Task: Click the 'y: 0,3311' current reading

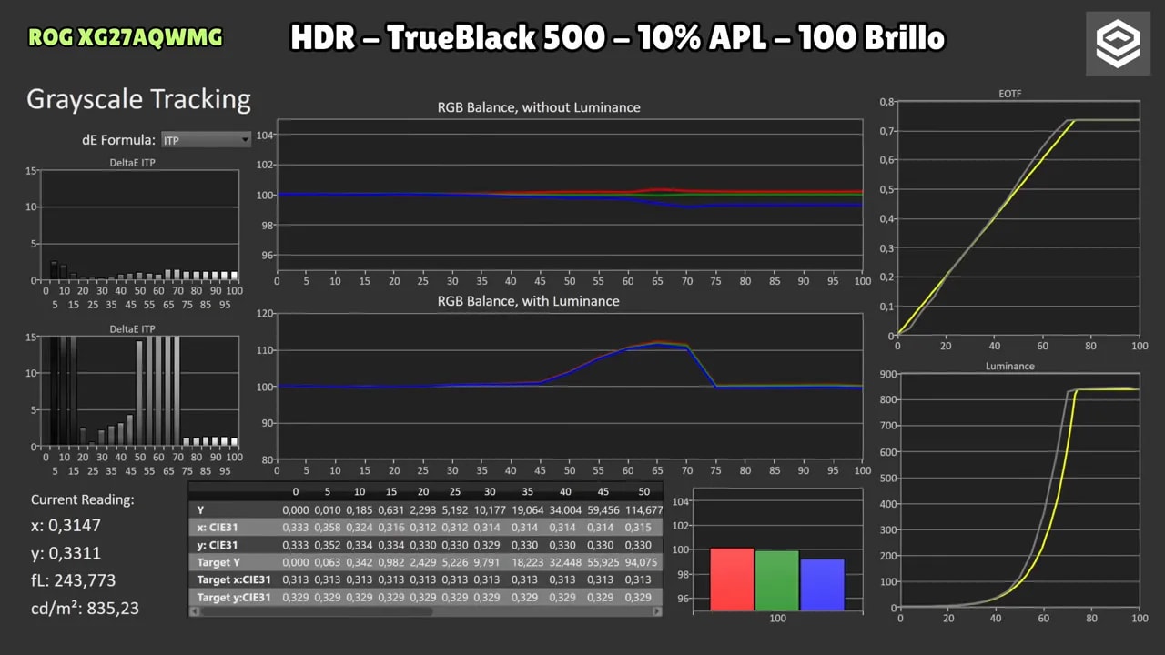Action: [66, 553]
